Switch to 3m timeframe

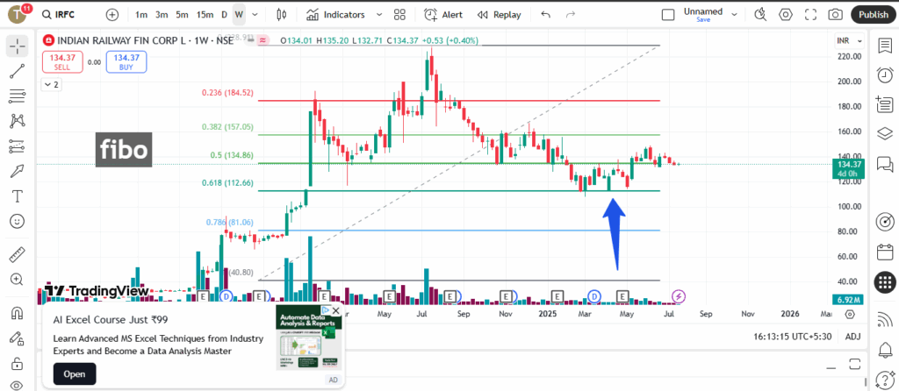[x=162, y=15]
